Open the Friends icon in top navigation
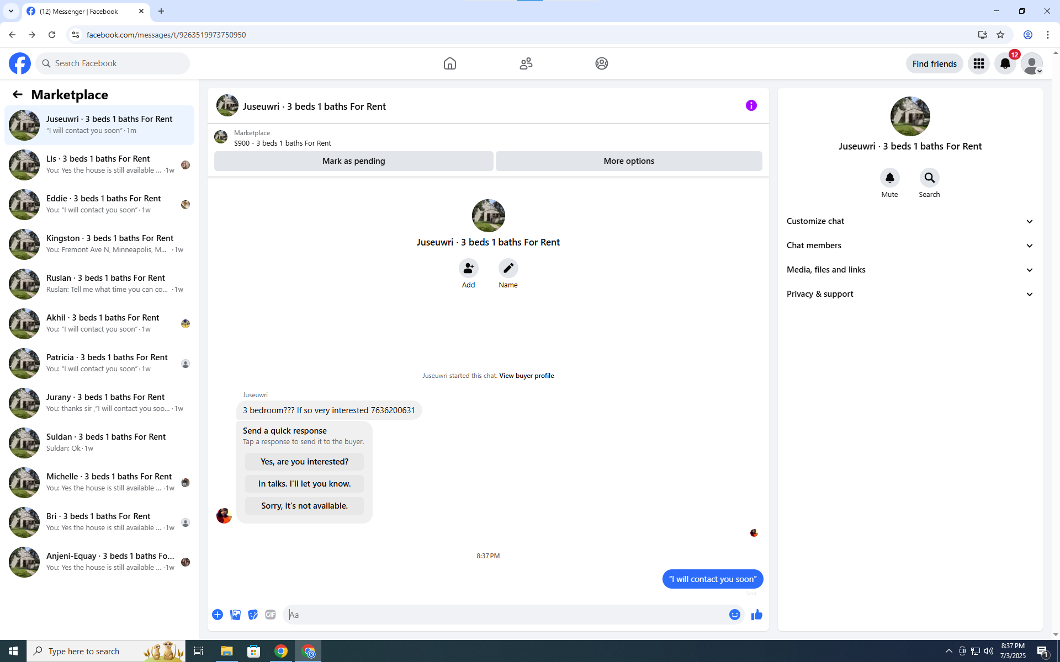Image resolution: width=1060 pixels, height=662 pixels. (x=526, y=63)
